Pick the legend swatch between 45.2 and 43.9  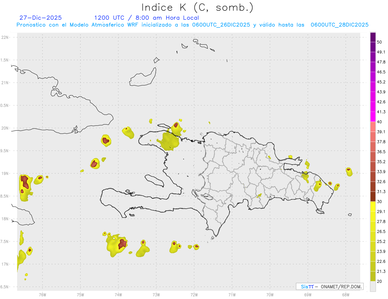click(373, 87)
